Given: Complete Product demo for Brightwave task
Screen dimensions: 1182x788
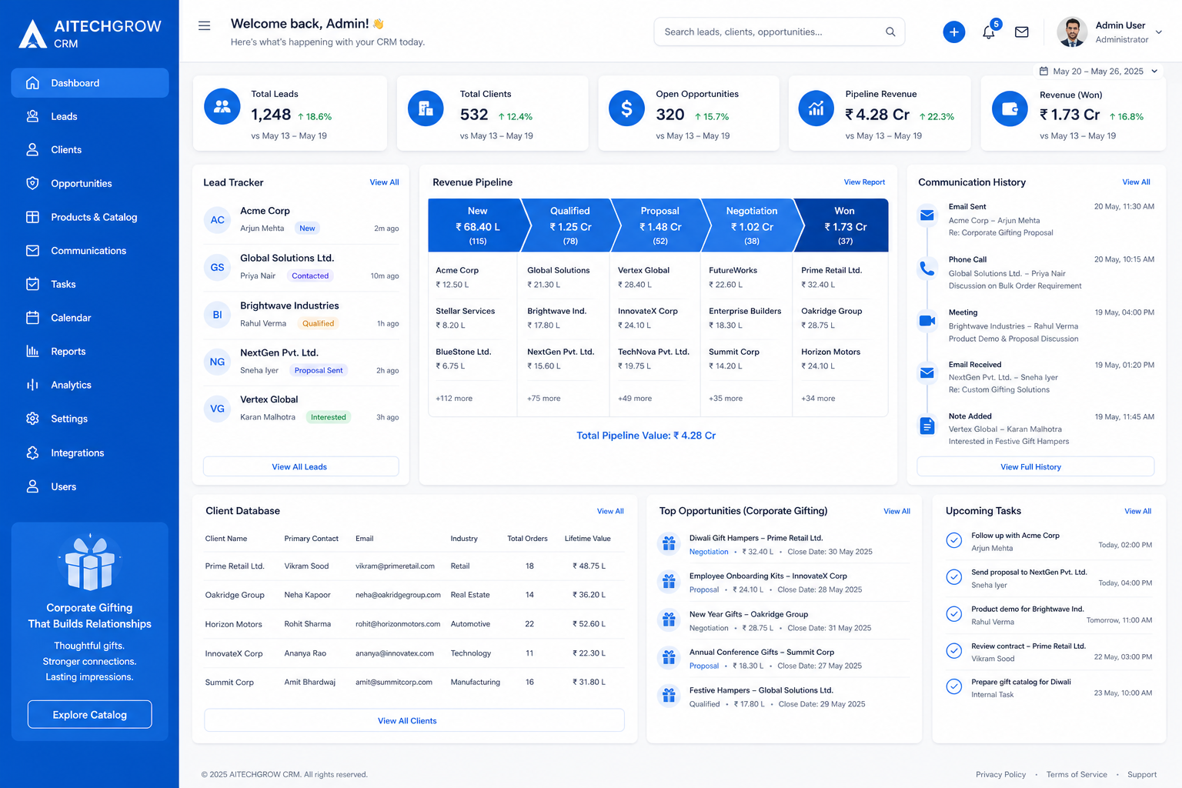Looking at the screenshot, I should [x=953, y=613].
